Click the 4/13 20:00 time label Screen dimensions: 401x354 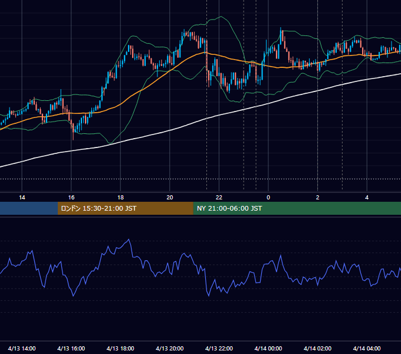(170, 348)
